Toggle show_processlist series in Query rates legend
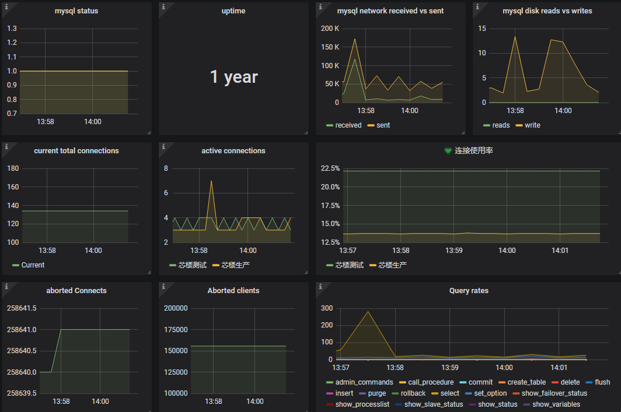Image resolution: width=621 pixels, height=412 pixels. 362,404
